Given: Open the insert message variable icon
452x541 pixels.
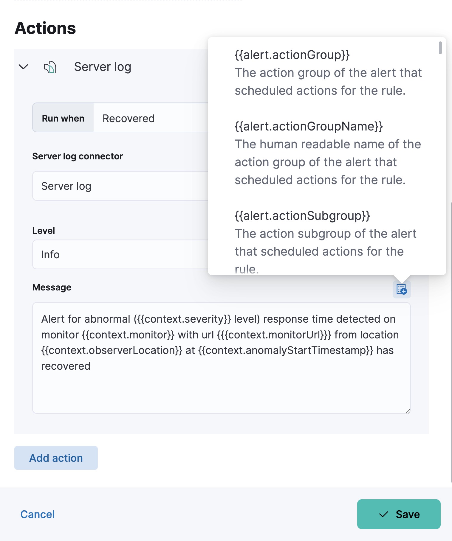Looking at the screenshot, I should [x=402, y=289].
